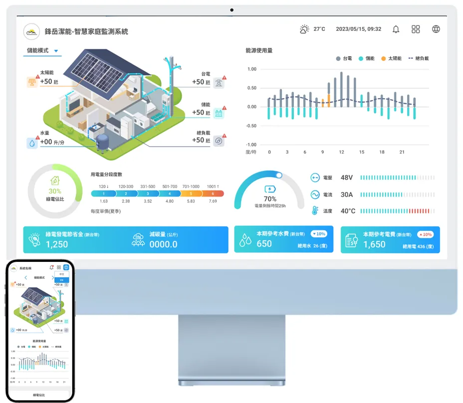Click the phone's 綠電佔比 bottom panel

(39, 395)
